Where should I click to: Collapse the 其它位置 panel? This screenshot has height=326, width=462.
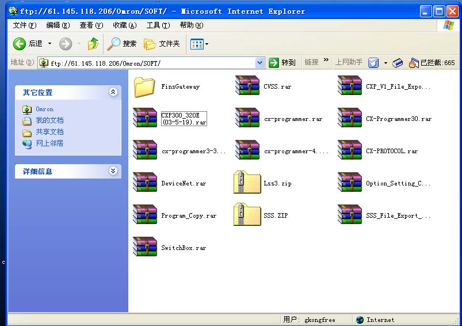(113, 92)
